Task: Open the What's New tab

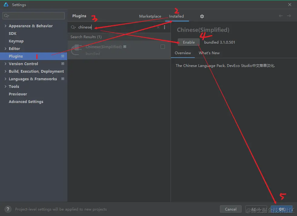Action: point(209,53)
